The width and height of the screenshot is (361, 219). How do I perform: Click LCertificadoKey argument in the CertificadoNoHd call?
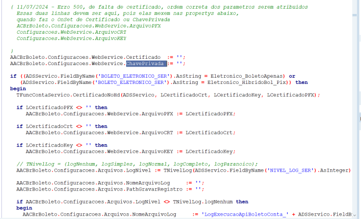tap(237, 95)
